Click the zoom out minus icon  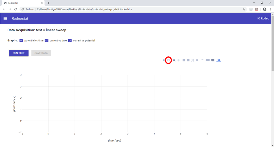tap(188, 60)
